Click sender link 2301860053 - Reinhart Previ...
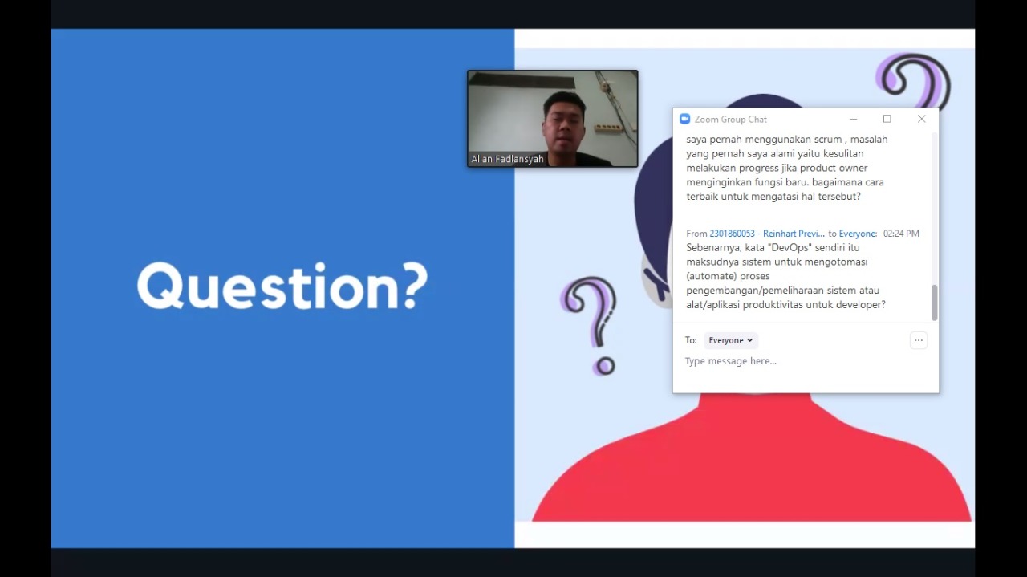This screenshot has height=577, width=1027. [767, 234]
